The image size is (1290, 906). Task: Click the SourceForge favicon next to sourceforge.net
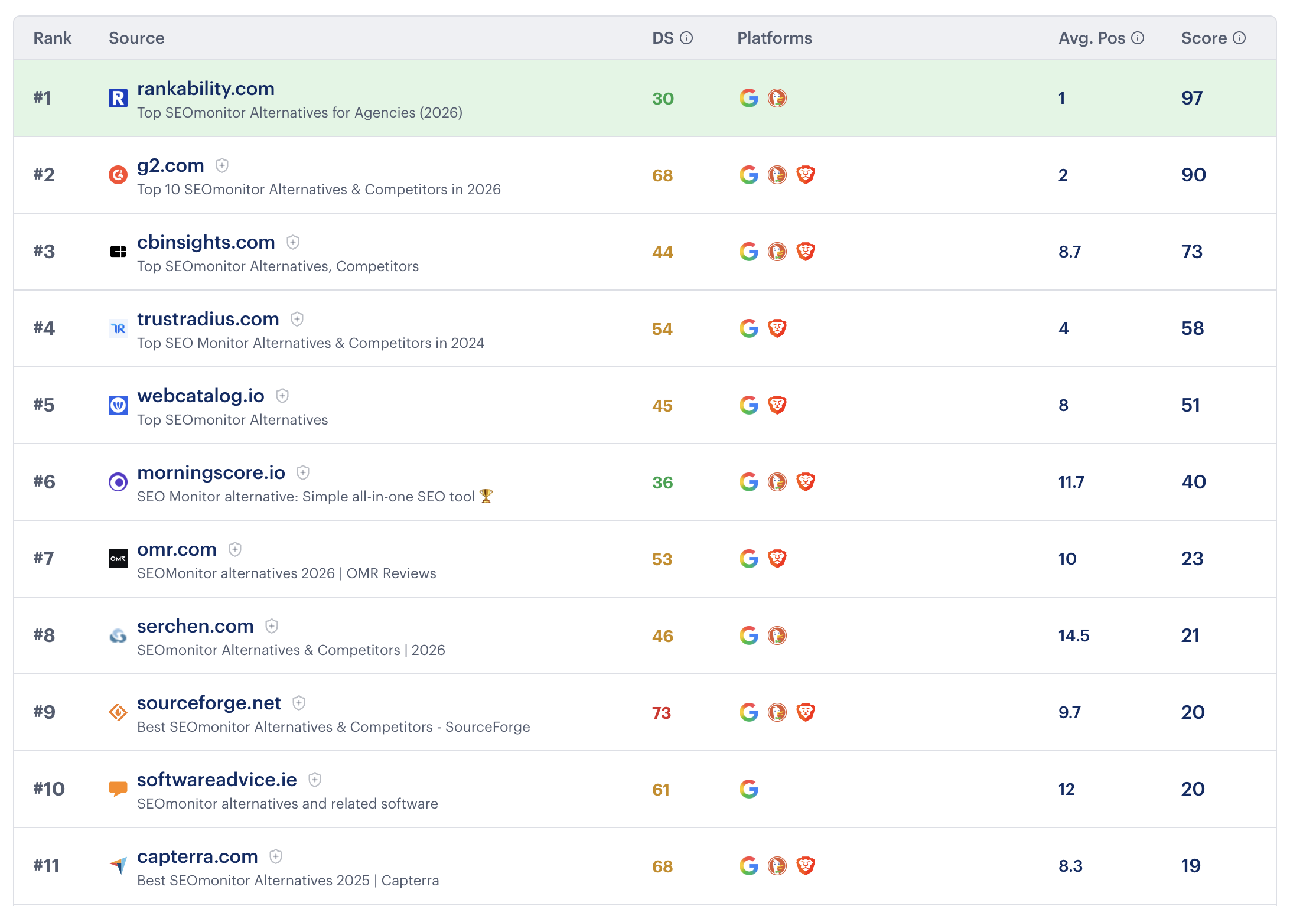coord(118,712)
